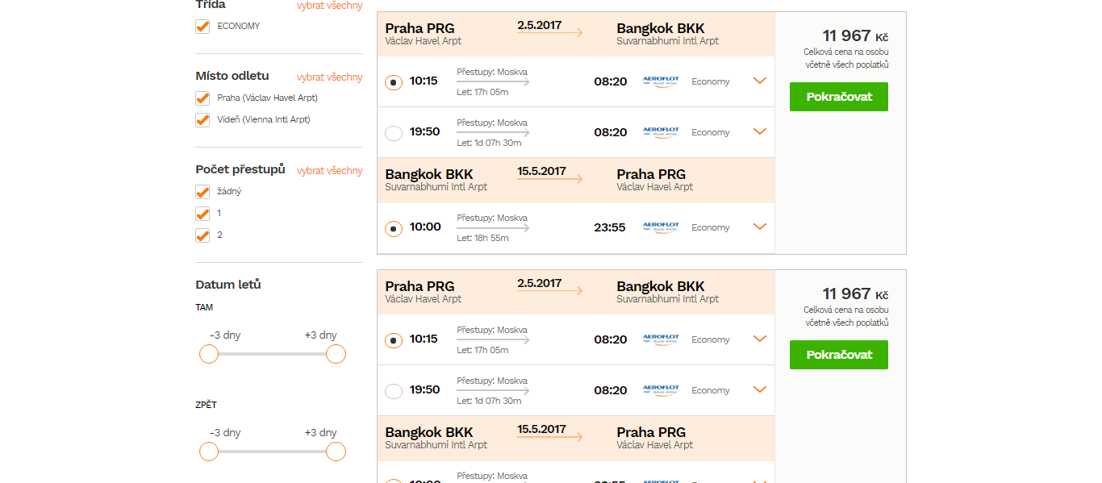
Task: Click first Pokračovat button
Action: coord(839,97)
